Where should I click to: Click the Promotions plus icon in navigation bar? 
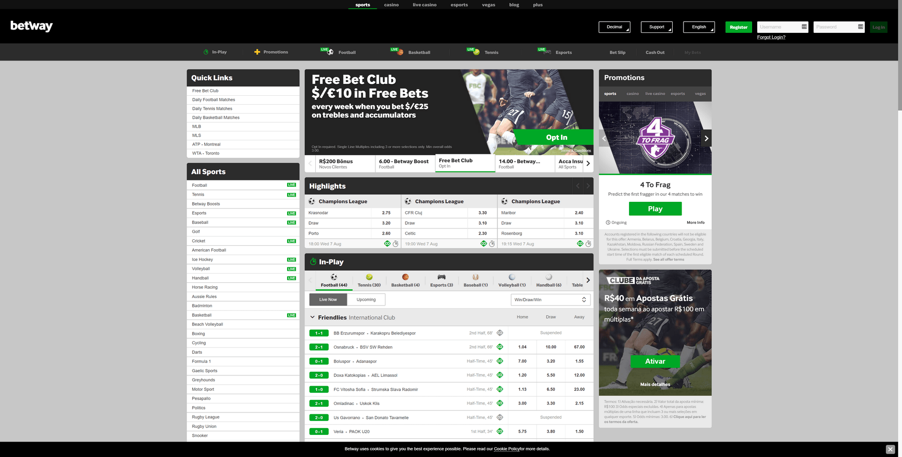257,52
